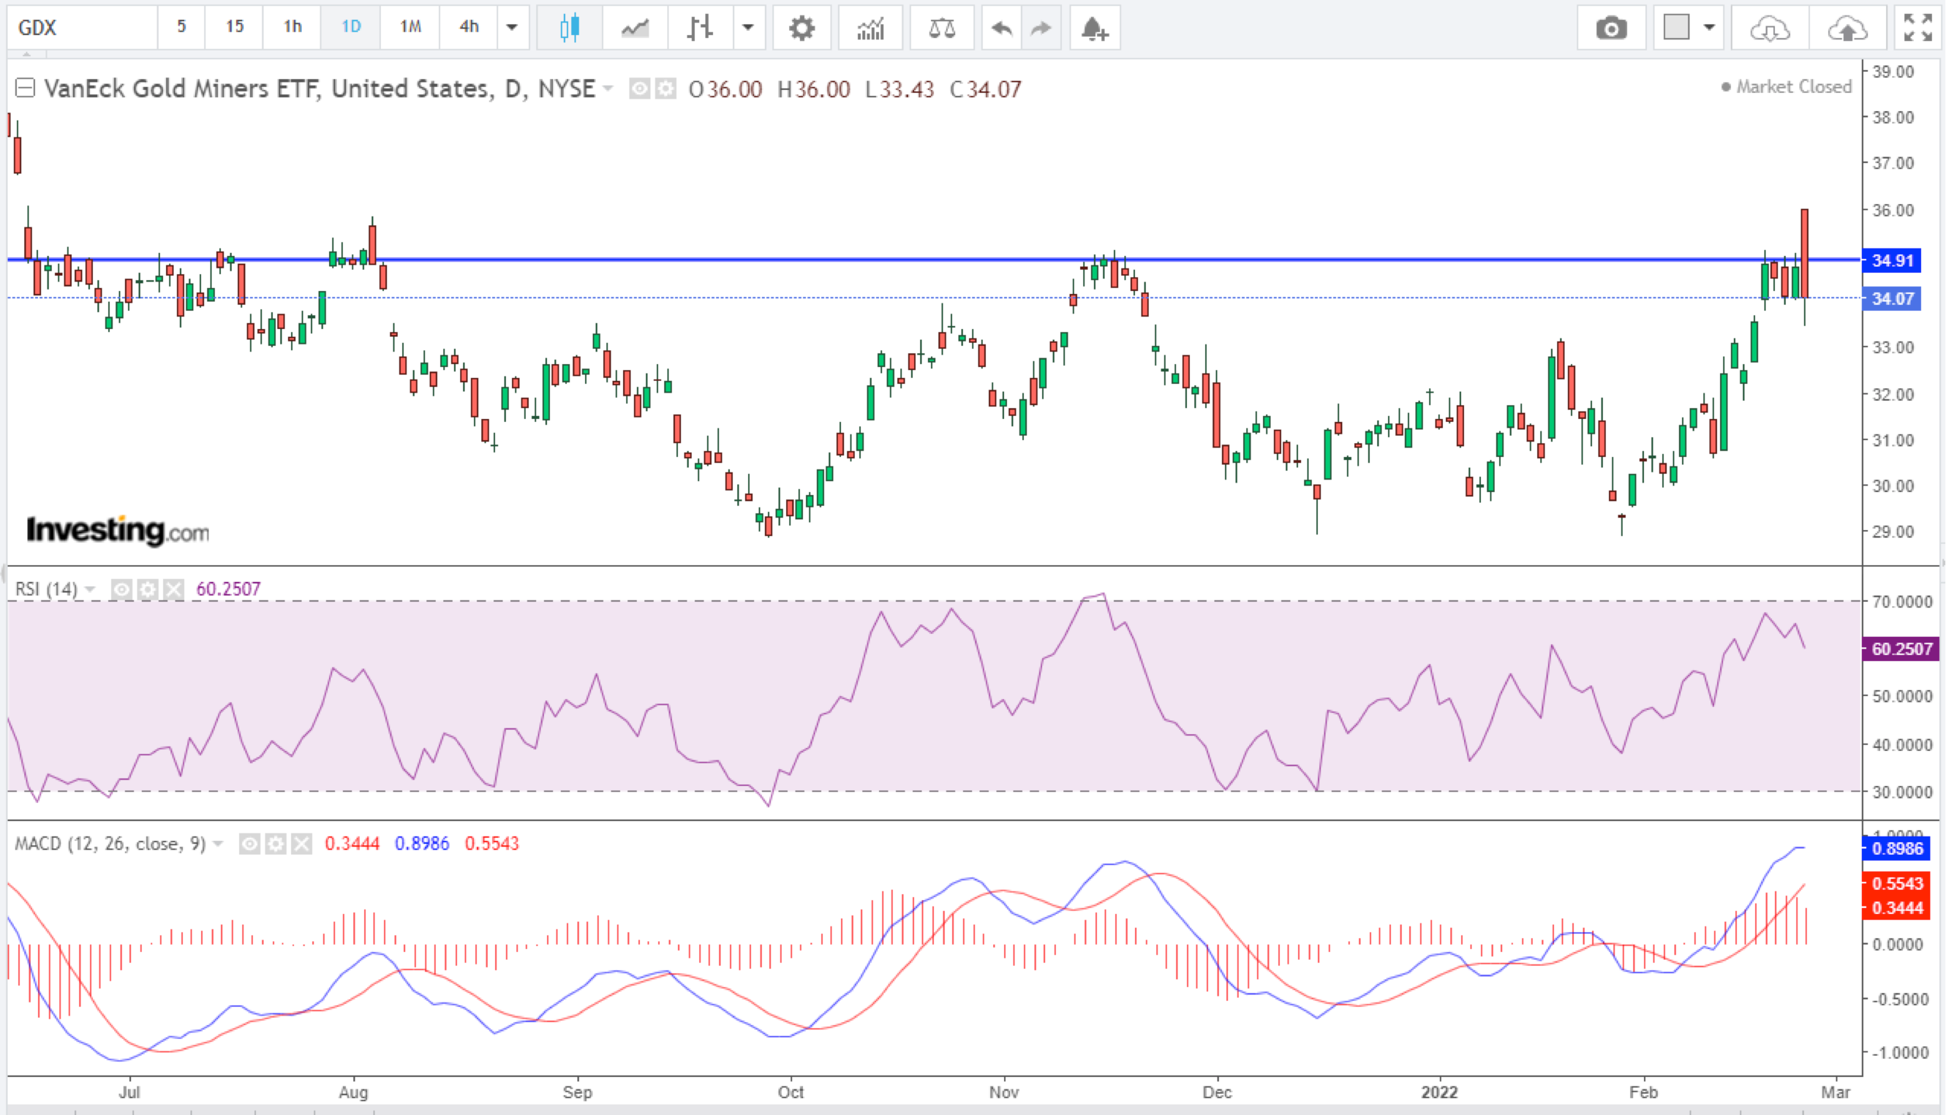Remove the MACD indicator
Image resolution: width=1946 pixels, height=1115 pixels.
pyautogui.click(x=302, y=844)
